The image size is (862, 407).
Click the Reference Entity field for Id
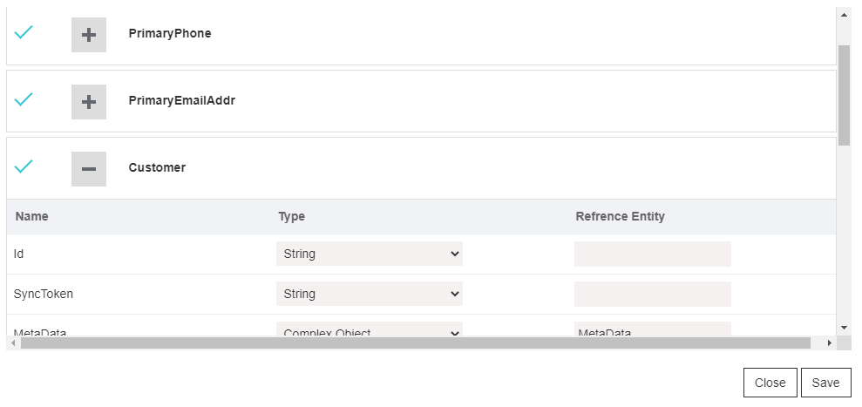click(652, 254)
